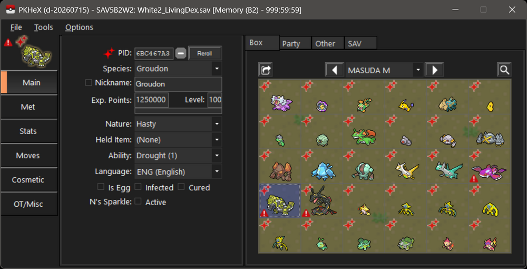
Task: Click the Exp. Points input field
Action: click(152, 100)
